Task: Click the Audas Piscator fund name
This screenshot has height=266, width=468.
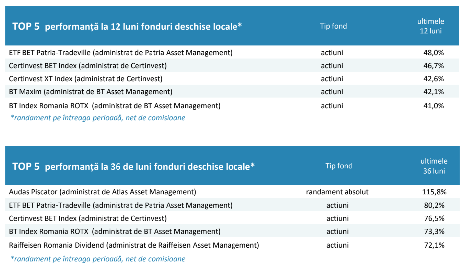Action: [x=103, y=192]
